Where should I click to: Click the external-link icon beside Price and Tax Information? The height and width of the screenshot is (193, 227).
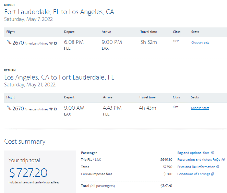(x=218, y=167)
